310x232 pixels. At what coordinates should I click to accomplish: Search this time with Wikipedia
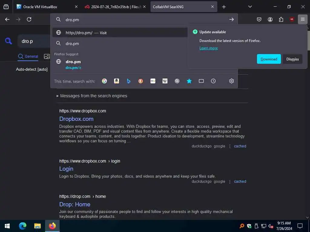pos(165,81)
